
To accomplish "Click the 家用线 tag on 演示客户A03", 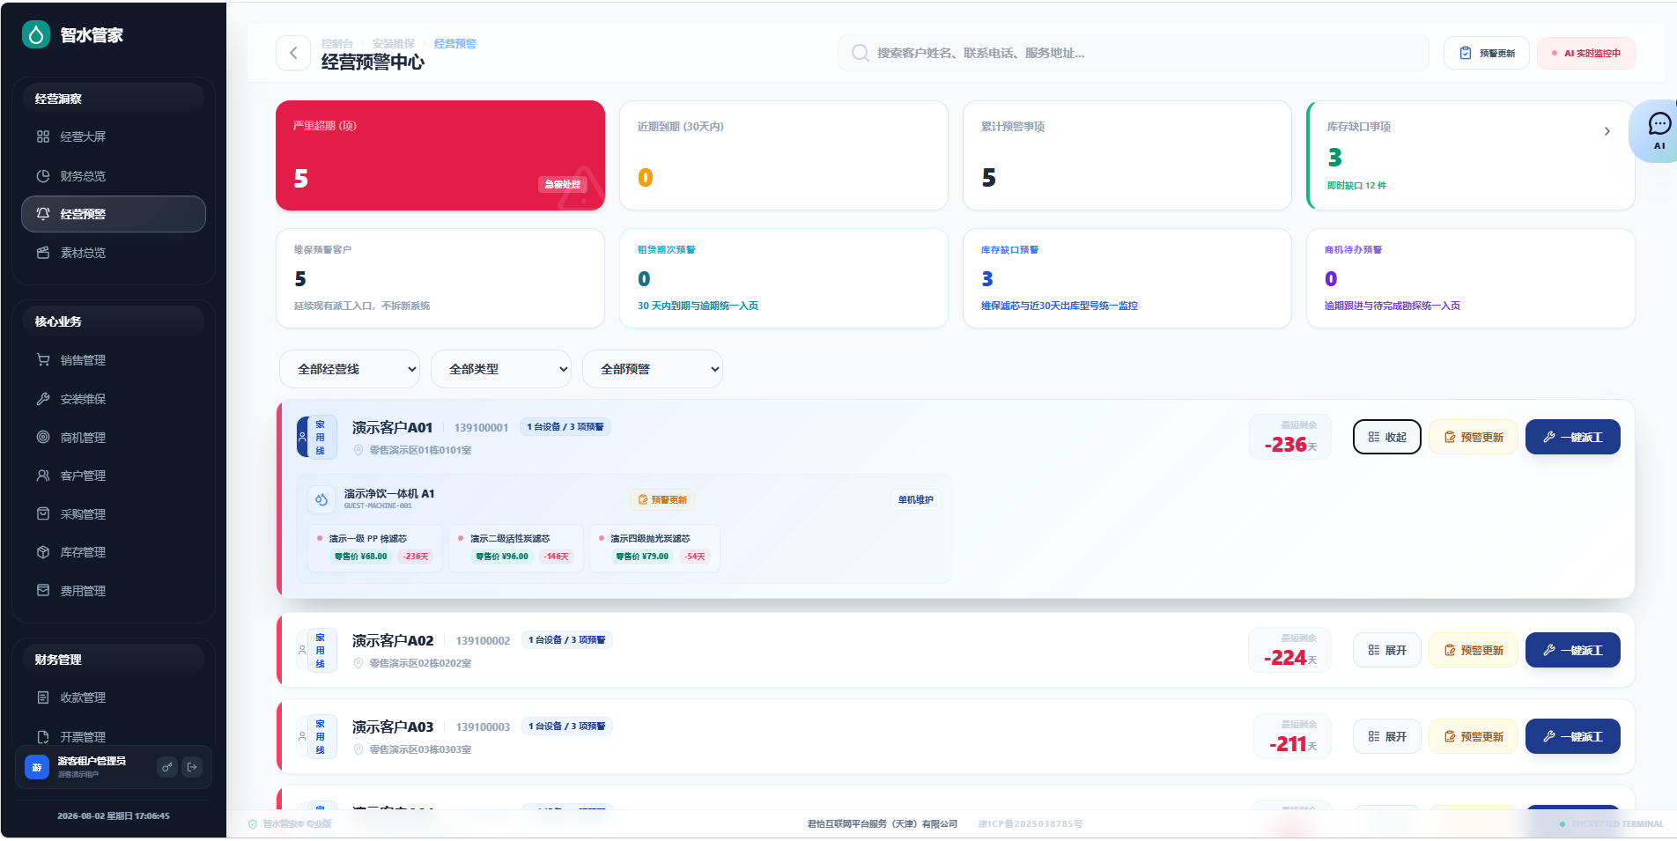I will click(x=319, y=736).
